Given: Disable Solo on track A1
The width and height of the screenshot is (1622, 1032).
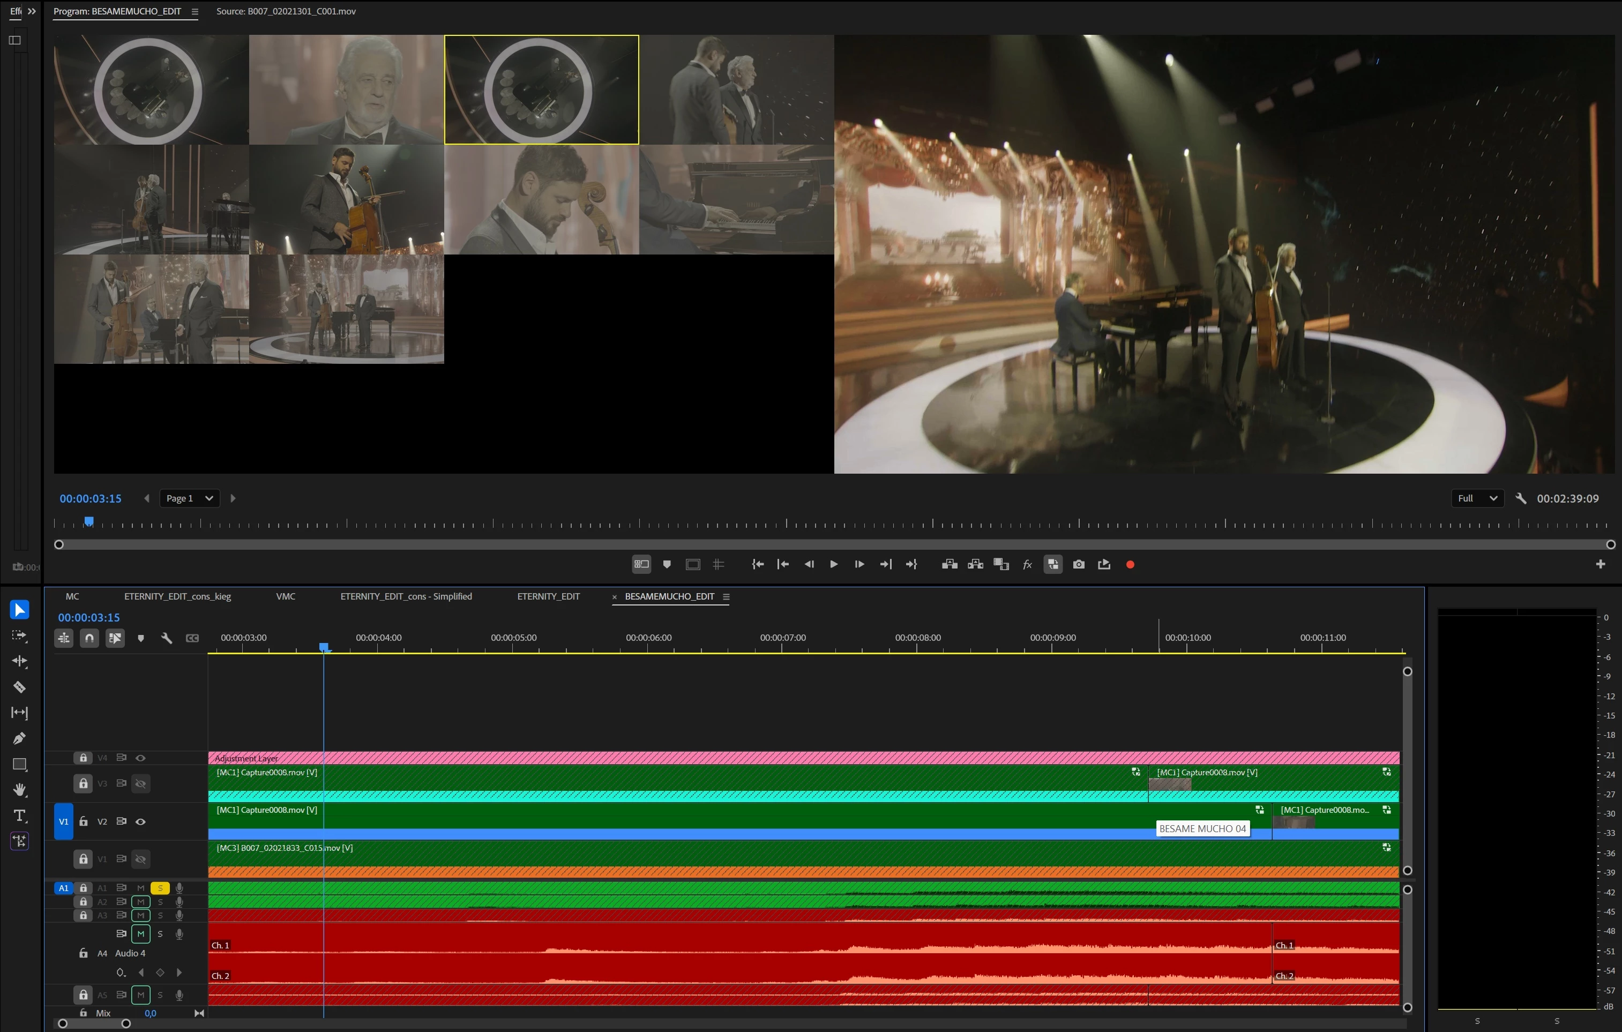Looking at the screenshot, I should 160,888.
